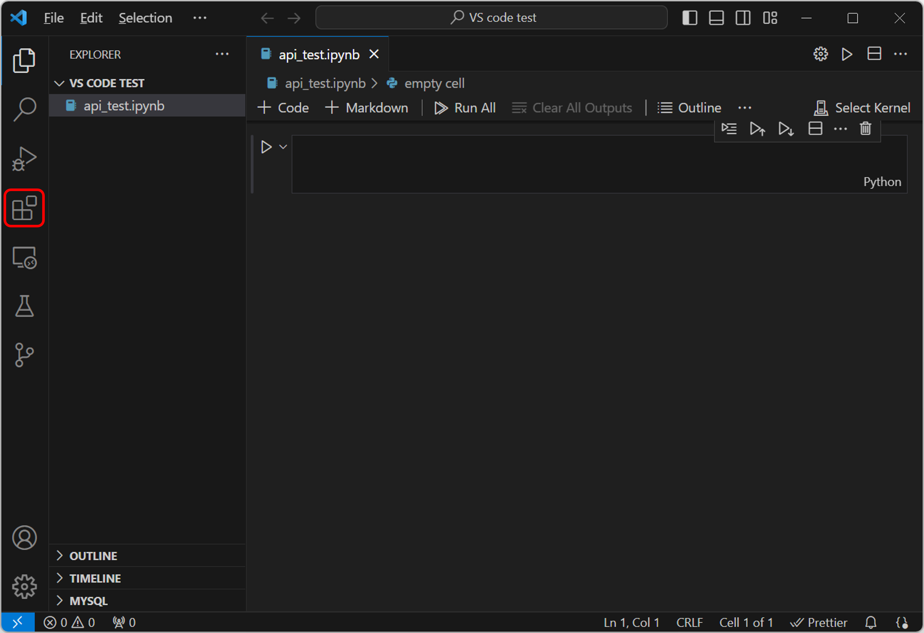Open the Selection menu
The image size is (924, 633).
pyautogui.click(x=146, y=18)
